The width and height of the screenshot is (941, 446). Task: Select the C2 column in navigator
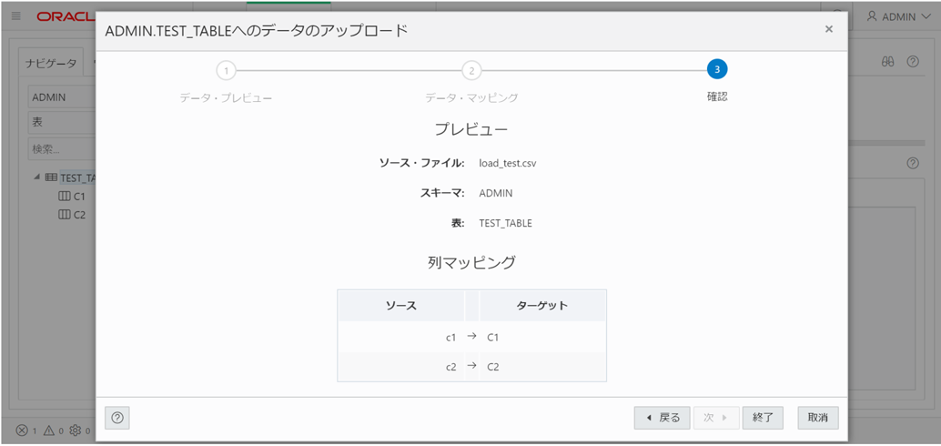coord(72,214)
